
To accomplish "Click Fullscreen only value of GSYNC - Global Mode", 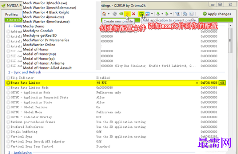I will [x=109, y=112].
